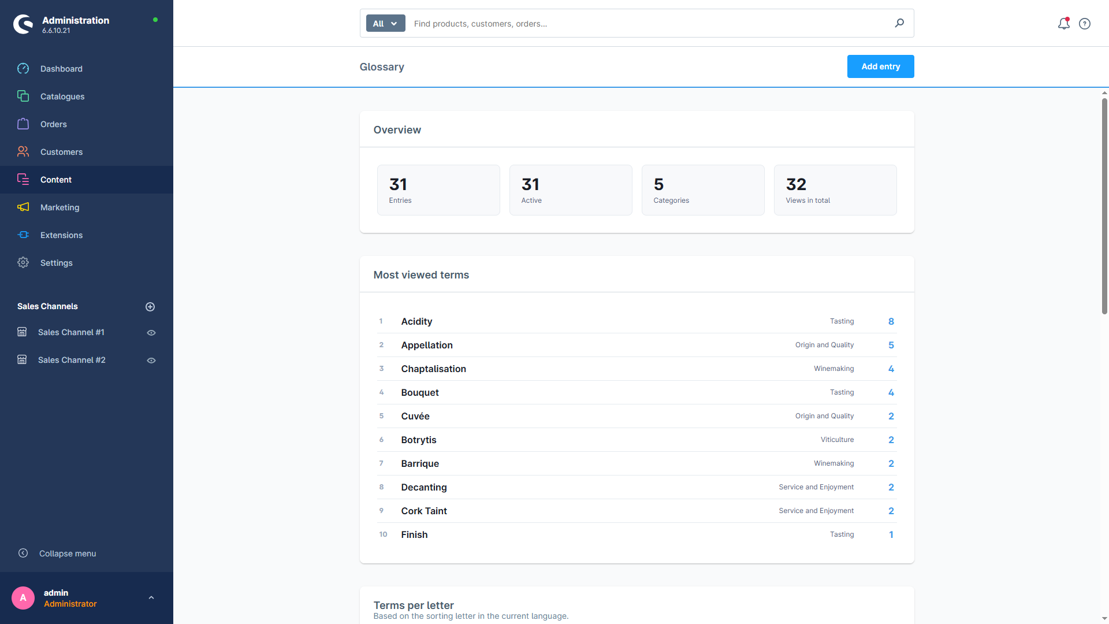Open Sales Channel #1 link
The height and width of the screenshot is (624, 1109).
click(71, 332)
